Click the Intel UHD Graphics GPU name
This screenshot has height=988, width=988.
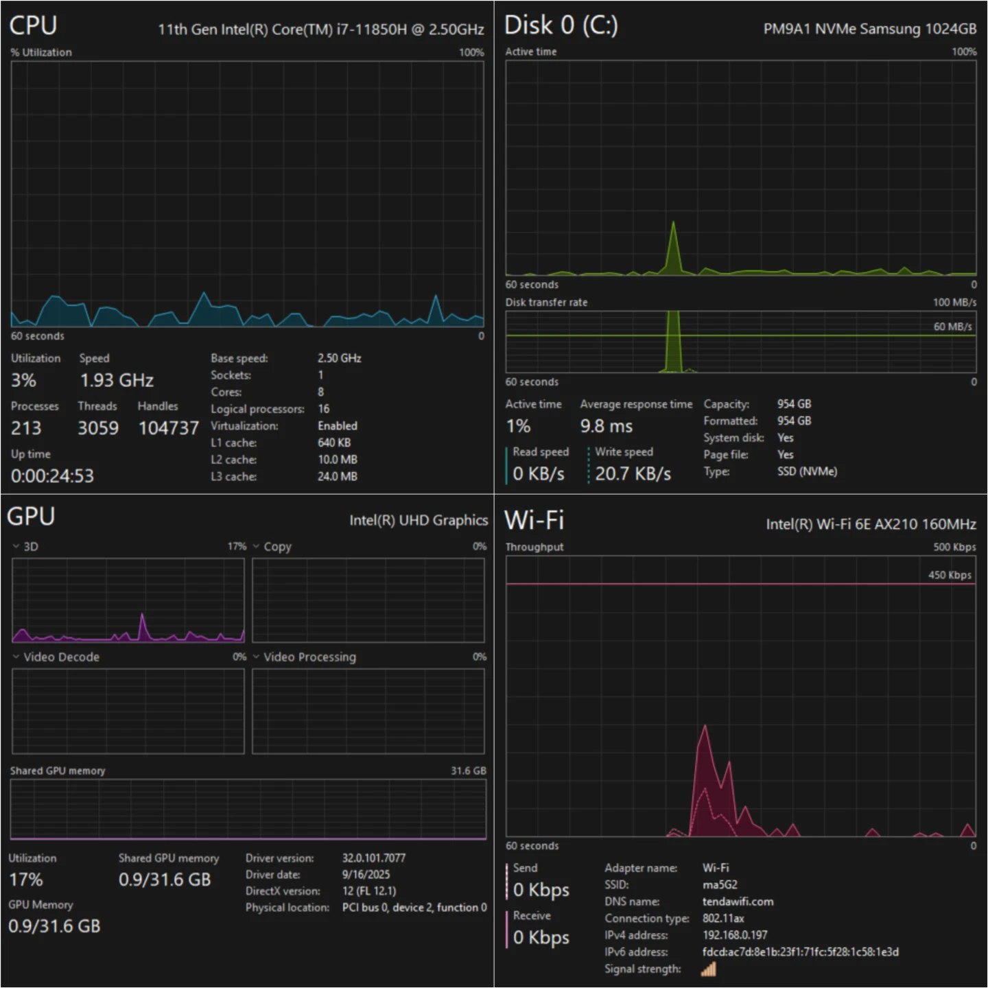coord(419,520)
